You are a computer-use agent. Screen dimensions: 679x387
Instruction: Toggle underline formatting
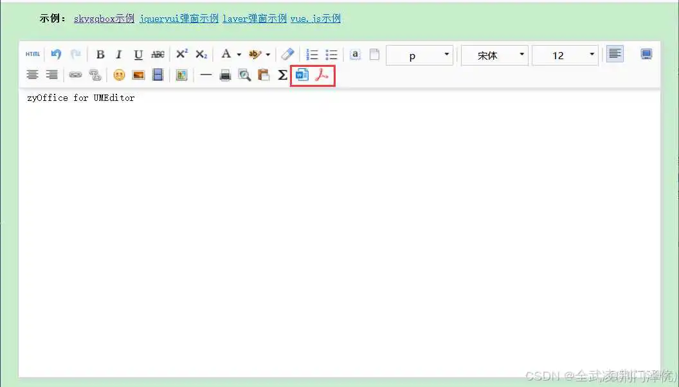pos(138,55)
